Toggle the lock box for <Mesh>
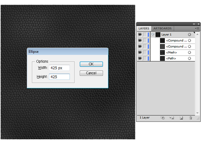The image size is (201, 143). (145, 52)
